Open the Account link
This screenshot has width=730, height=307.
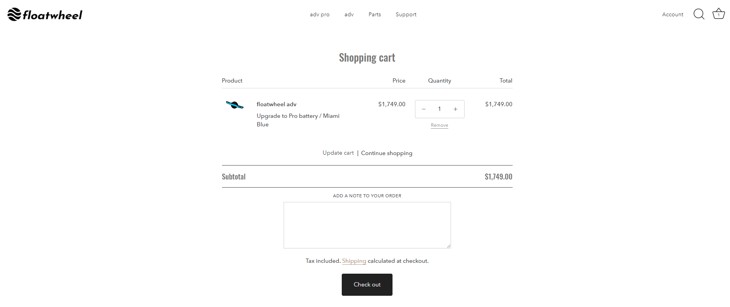pos(673,15)
